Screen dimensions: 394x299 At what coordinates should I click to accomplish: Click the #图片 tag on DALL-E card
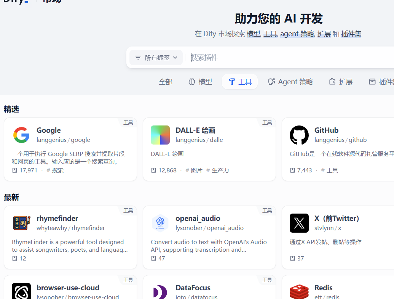(x=194, y=170)
